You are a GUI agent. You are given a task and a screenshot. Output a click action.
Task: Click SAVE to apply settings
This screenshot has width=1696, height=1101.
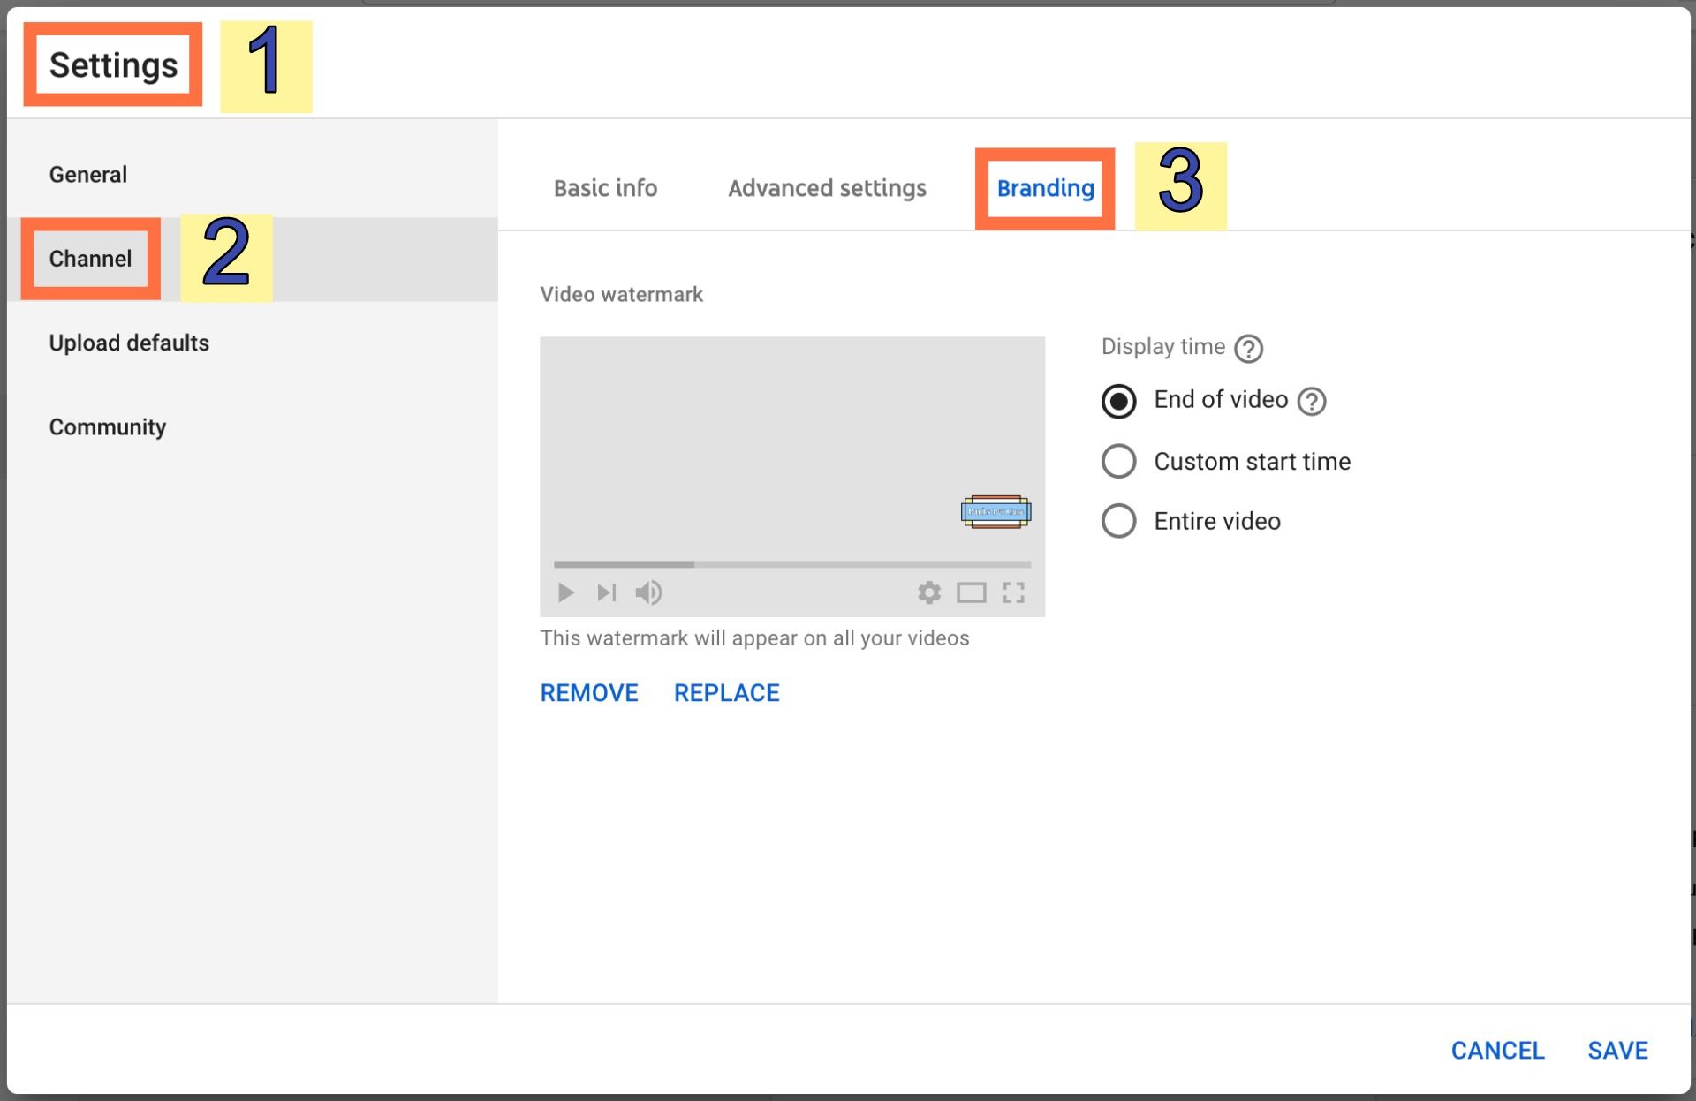pyautogui.click(x=1616, y=1050)
